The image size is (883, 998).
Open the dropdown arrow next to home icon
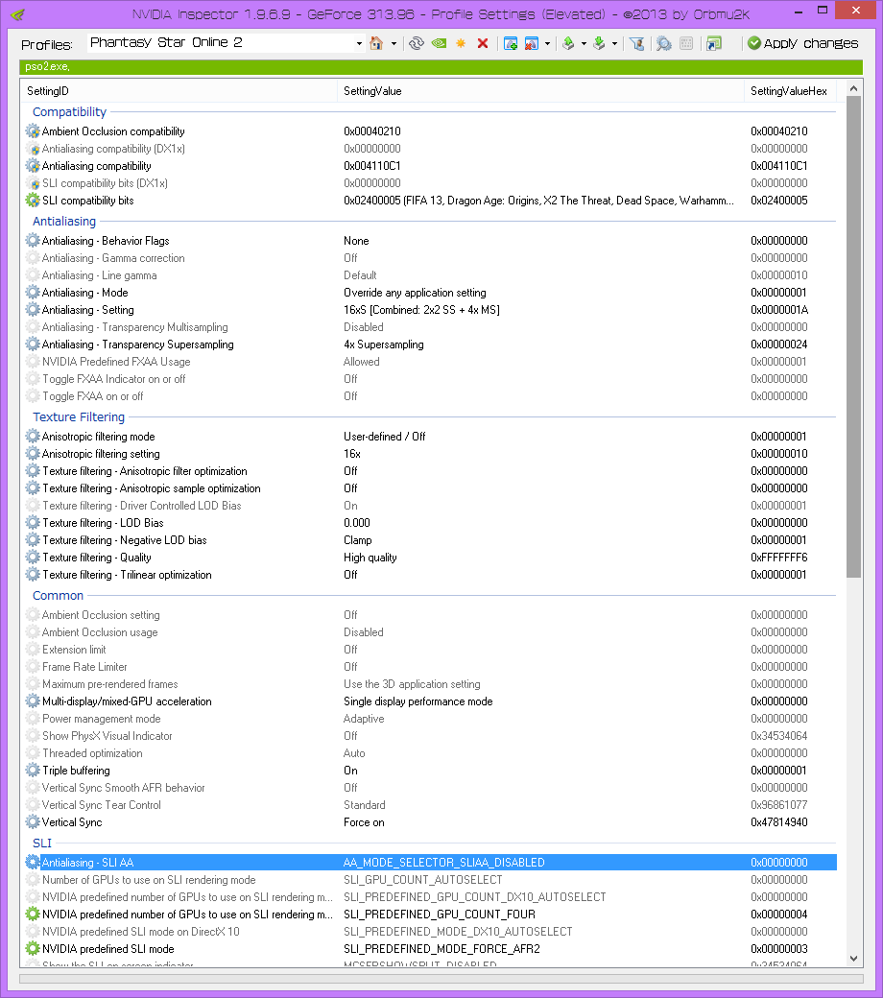394,44
